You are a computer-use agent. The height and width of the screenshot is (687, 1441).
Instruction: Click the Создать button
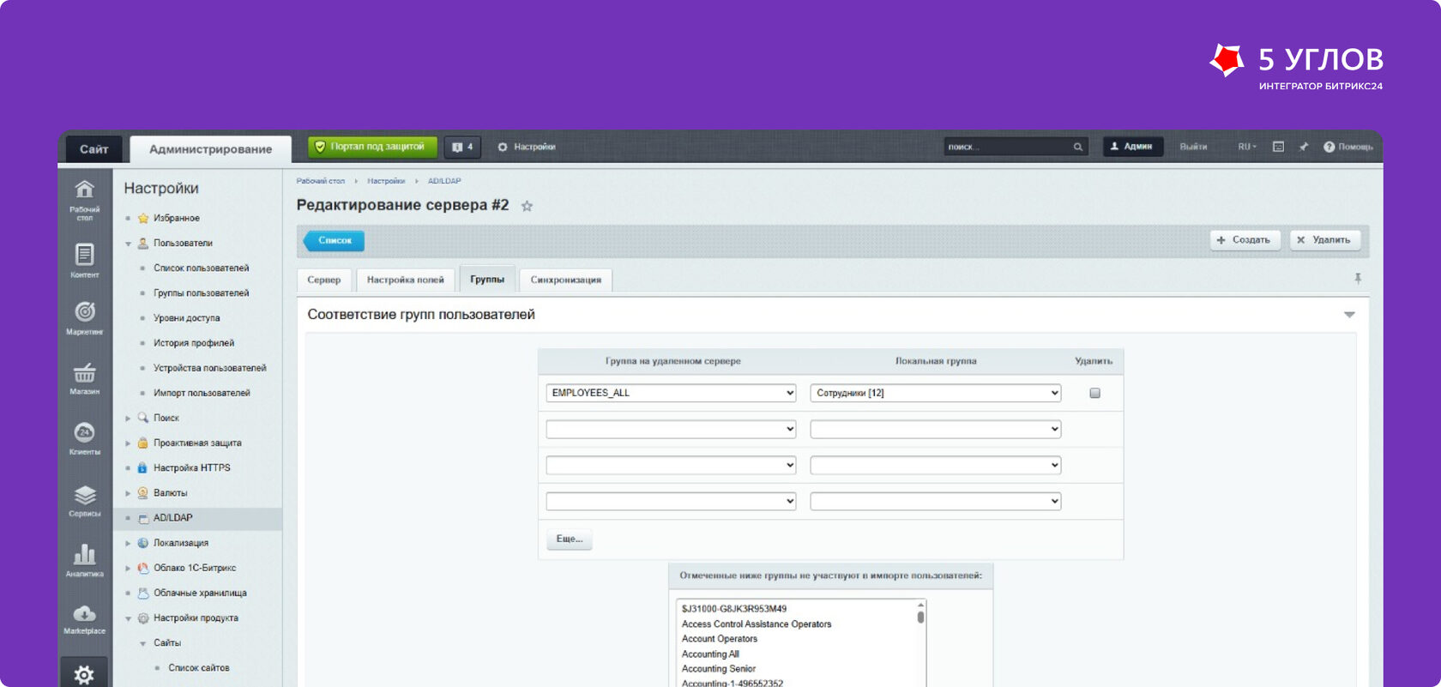[x=1245, y=240]
